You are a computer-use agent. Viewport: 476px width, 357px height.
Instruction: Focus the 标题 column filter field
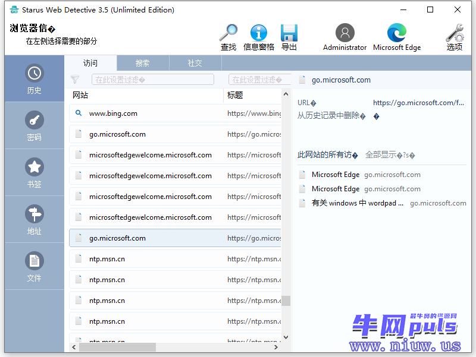(x=259, y=80)
